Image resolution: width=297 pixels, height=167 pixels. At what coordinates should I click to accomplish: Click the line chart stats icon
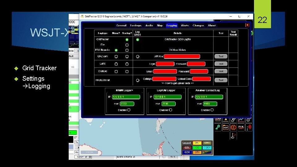241,120
